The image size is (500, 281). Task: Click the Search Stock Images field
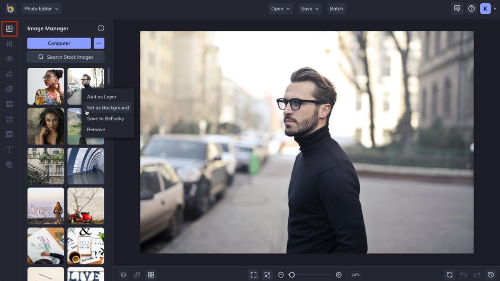point(66,57)
